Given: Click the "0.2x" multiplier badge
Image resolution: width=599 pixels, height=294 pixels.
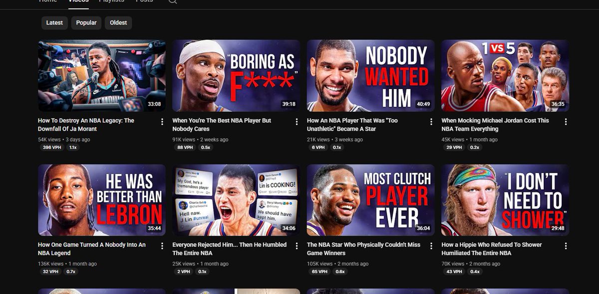Looking at the screenshot, I should point(474,147).
